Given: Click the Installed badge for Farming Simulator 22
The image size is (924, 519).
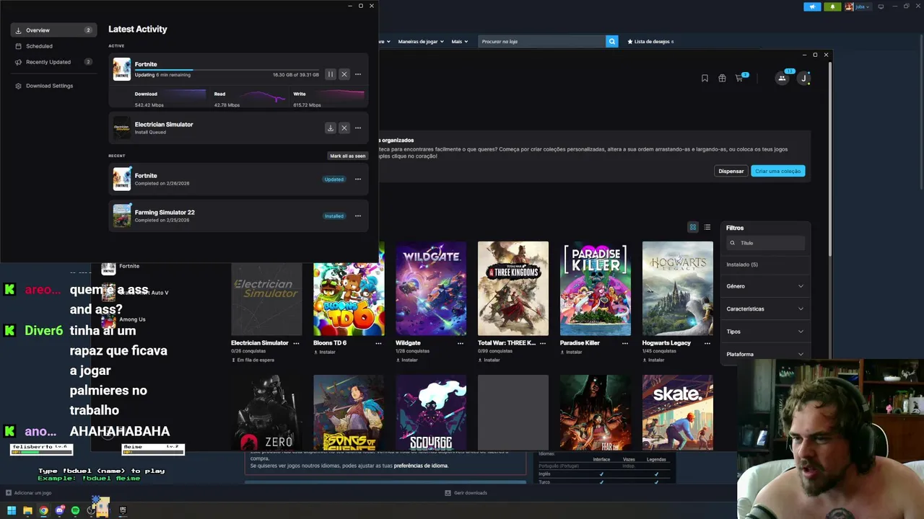Looking at the screenshot, I should click(334, 216).
